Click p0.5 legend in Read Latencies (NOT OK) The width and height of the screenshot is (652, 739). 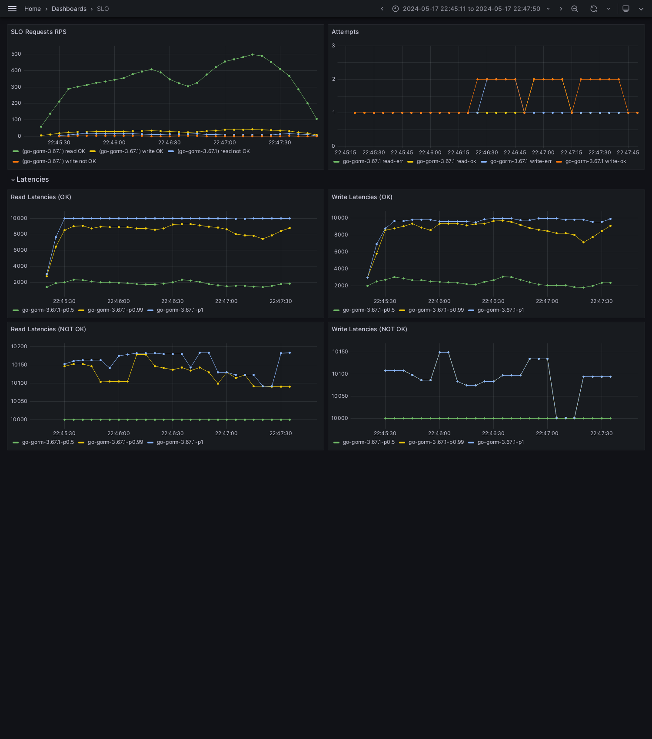tap(48, 442)
